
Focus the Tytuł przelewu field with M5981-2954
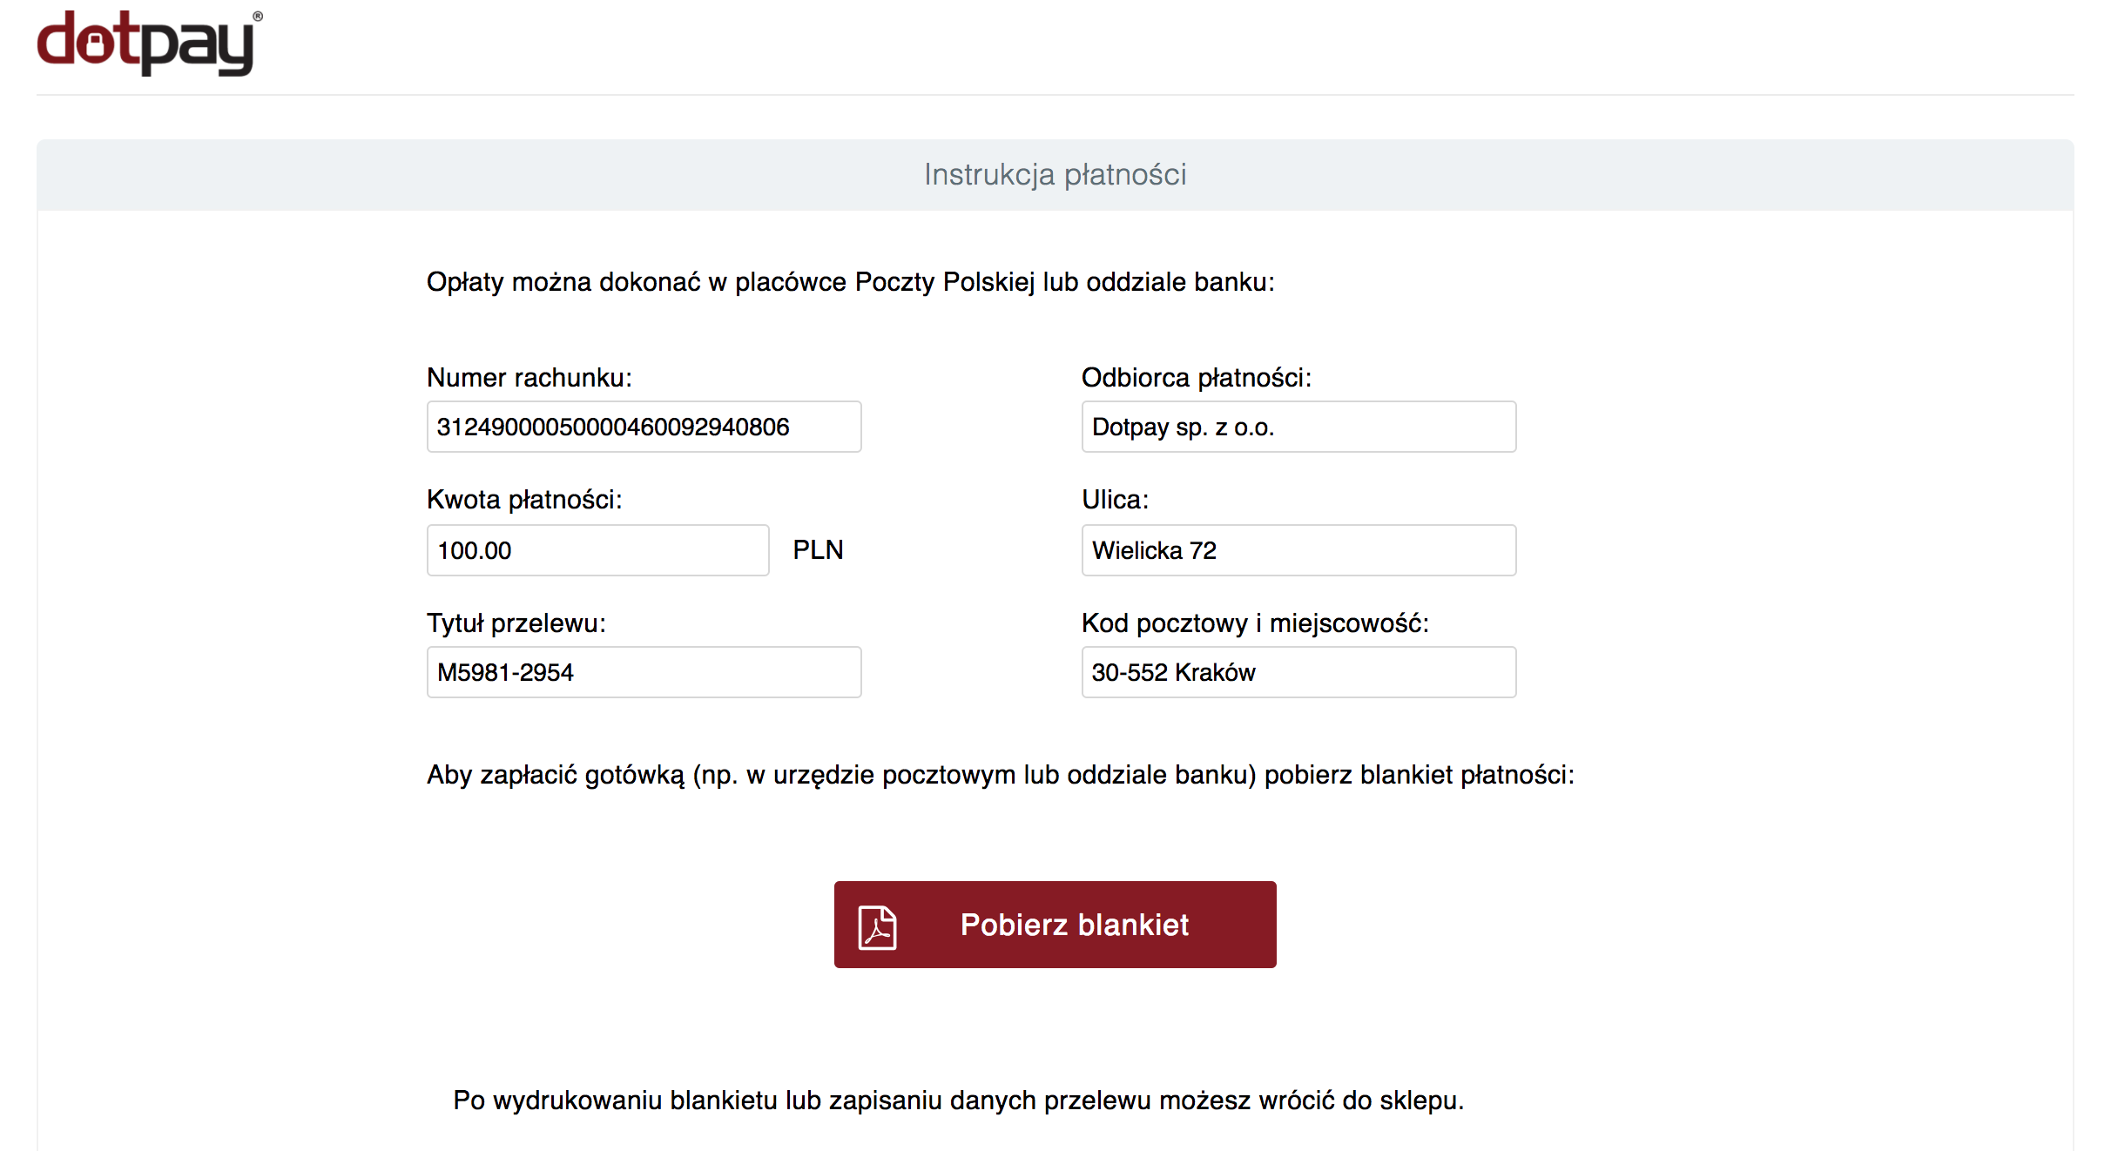click(x=644, y=672)
